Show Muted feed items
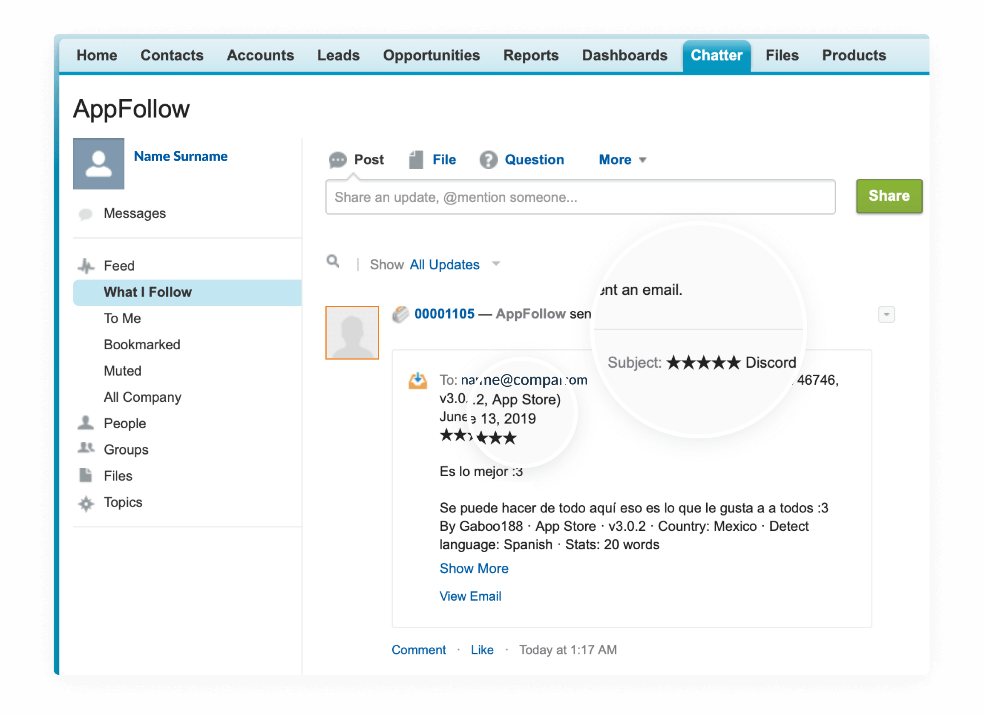This screenshot has width=984, height=714. pos(122,371)
